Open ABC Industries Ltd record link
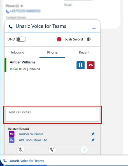This screenshot has height=166, width=128. pos(33,140)
